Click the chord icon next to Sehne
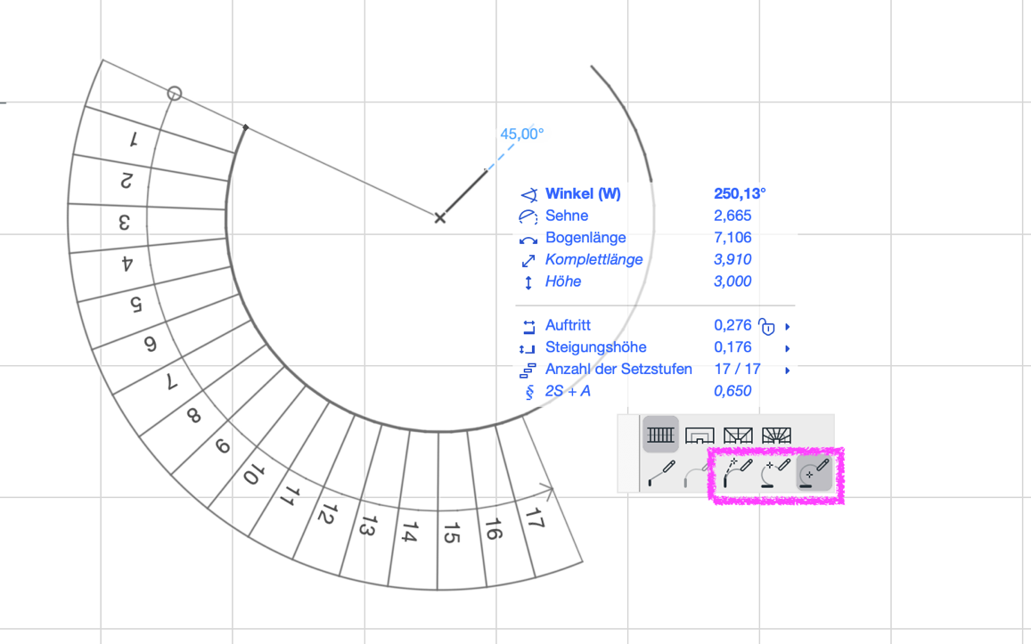 click(528, 216)
